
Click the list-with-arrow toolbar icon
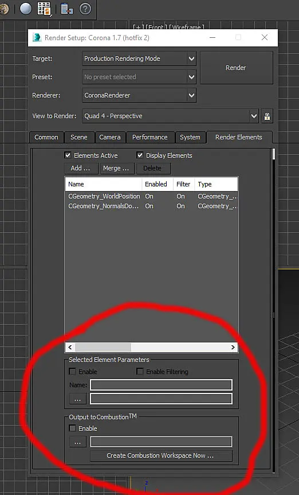click(x=67, y=9)
